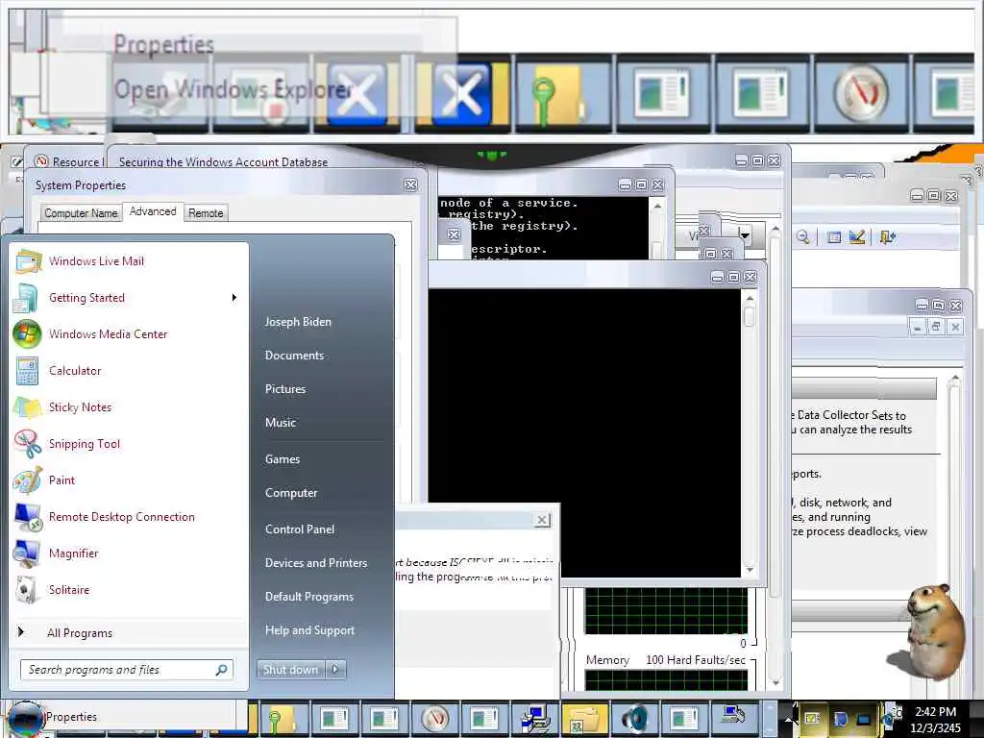Click the properties list toolbar icon
Screen dimensions: 984x738
(834, 237)
